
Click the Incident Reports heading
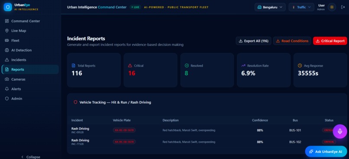86,38
